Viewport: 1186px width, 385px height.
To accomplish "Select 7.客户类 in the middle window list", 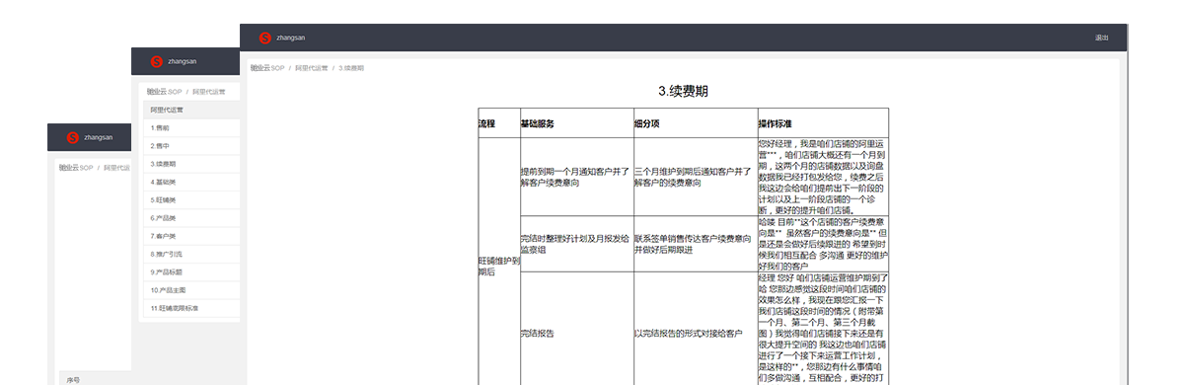I will (191, 236).
